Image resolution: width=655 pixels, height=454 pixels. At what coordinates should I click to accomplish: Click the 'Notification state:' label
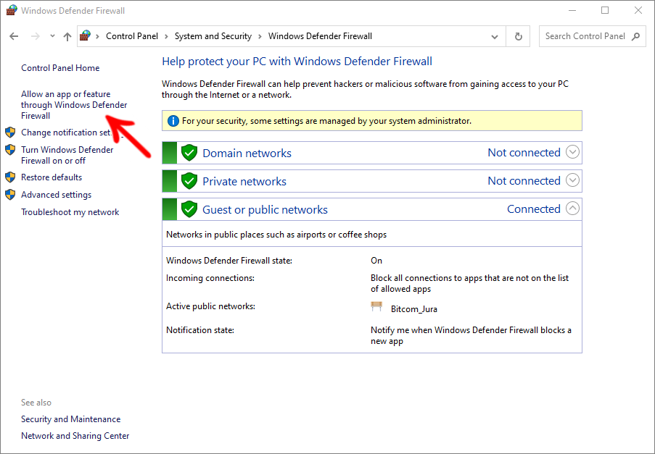[200, 330]
